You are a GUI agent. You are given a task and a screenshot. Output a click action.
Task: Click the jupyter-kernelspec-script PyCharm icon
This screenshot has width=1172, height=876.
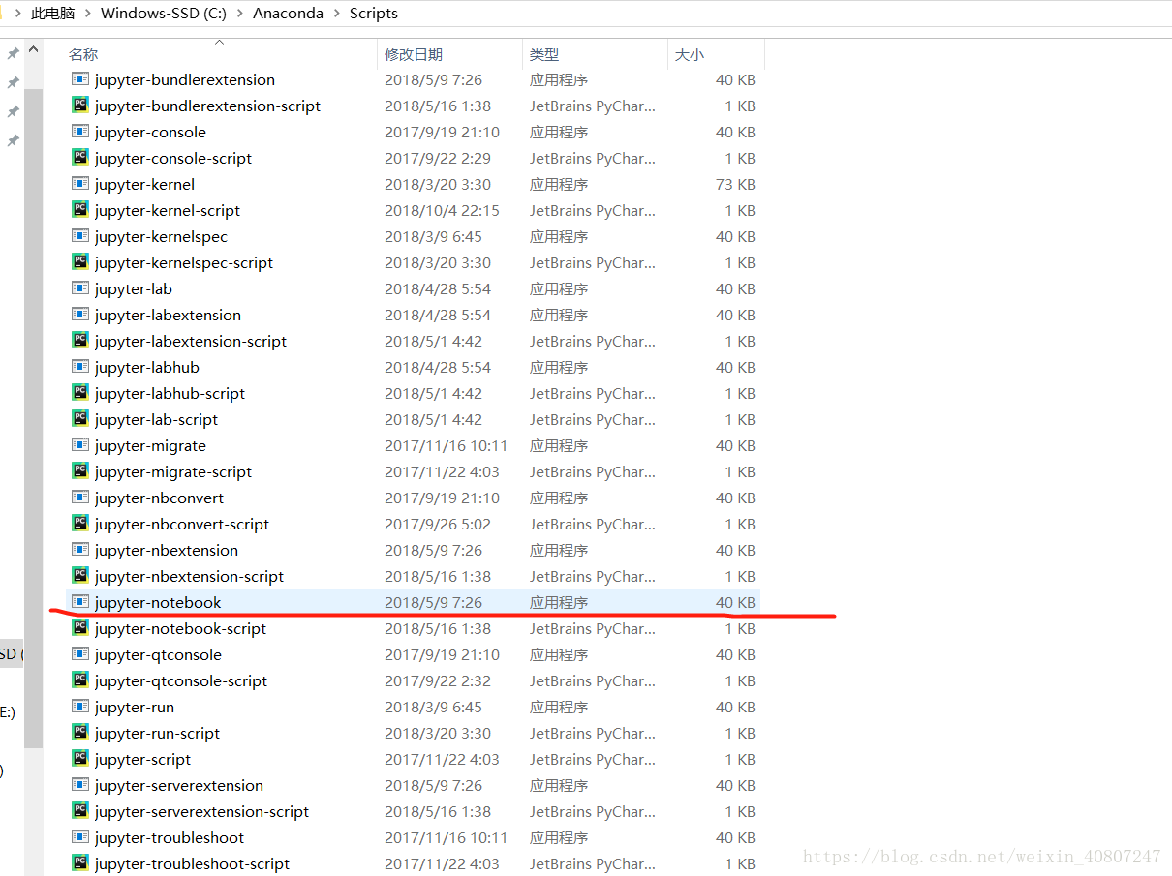(80, 262)
